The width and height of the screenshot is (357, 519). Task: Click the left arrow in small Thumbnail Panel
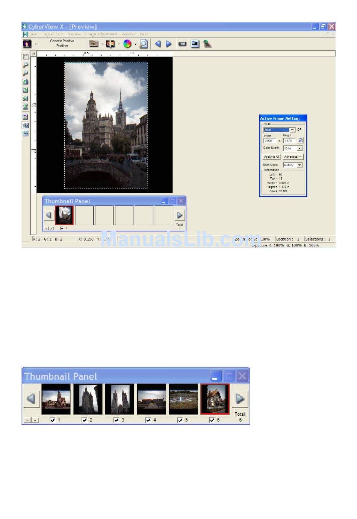pos(48,215)
